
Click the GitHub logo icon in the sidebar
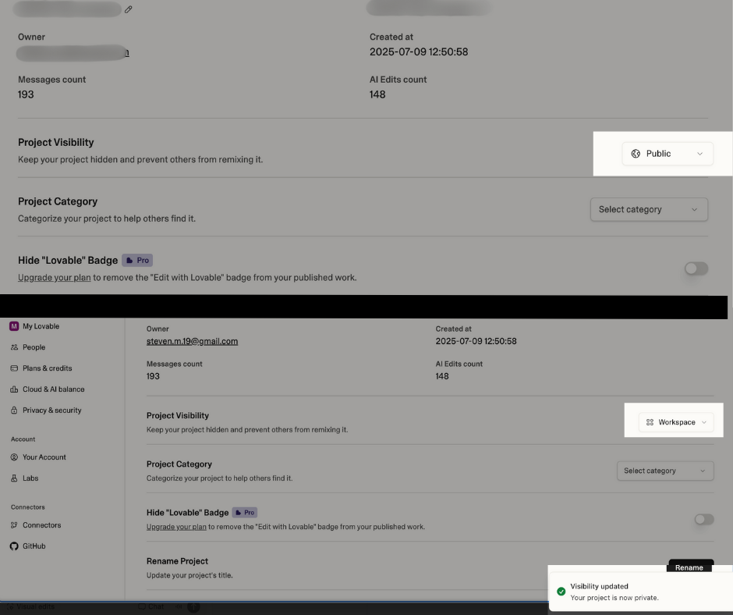[x=14, y=546]
